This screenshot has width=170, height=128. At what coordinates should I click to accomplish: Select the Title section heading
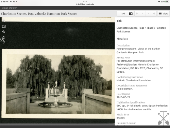tap(119, 21)
